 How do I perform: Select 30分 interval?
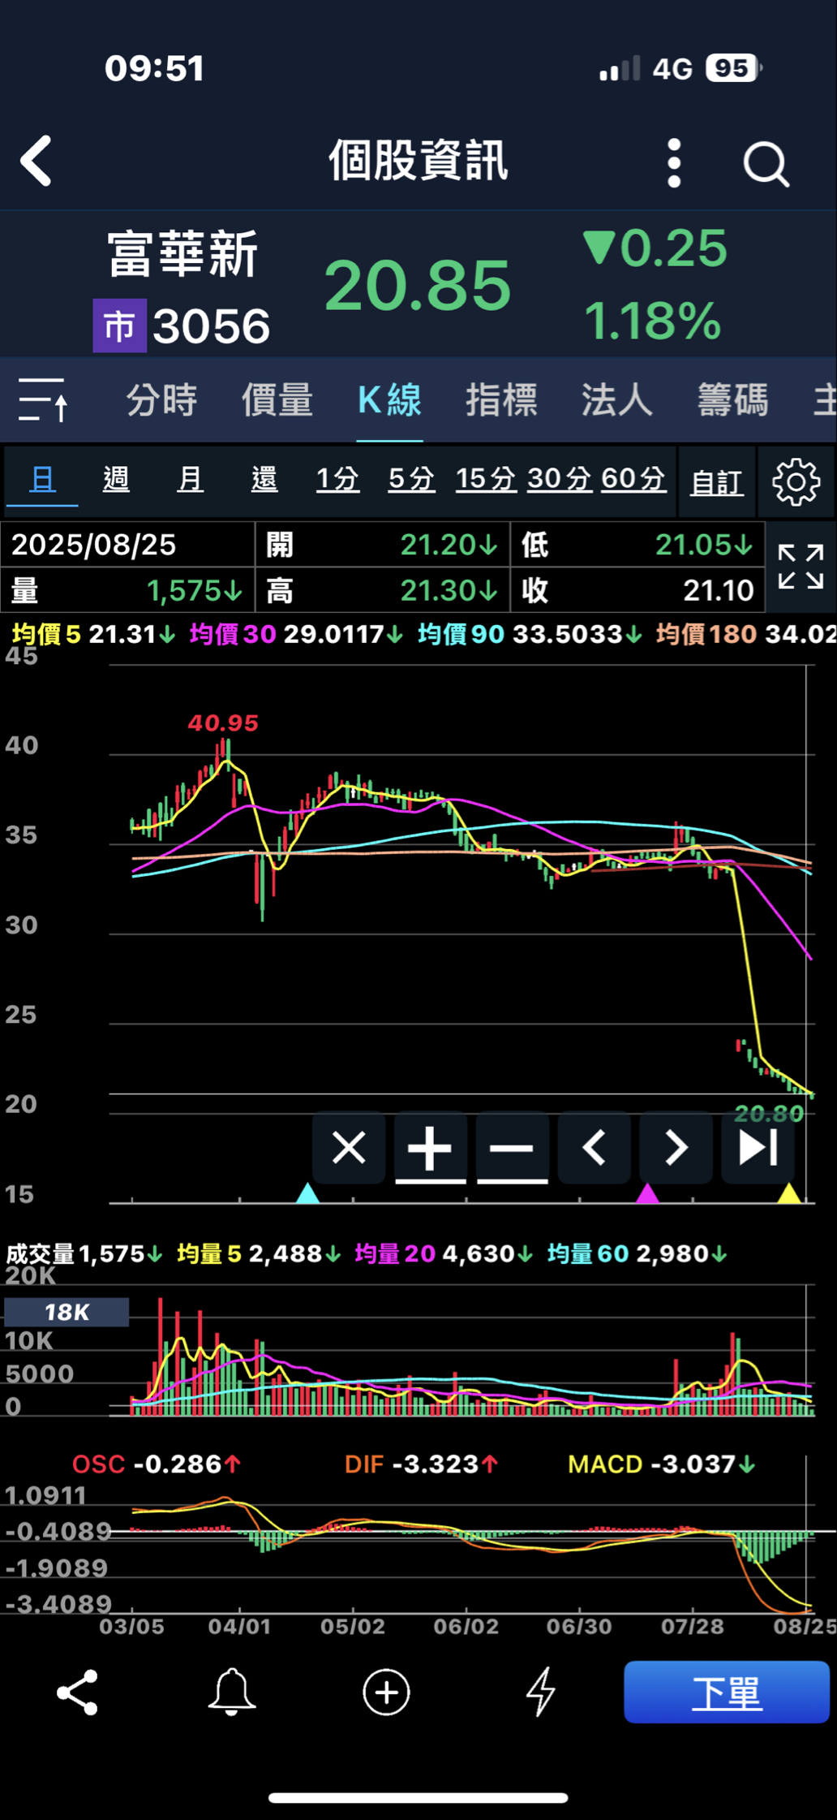559,479
